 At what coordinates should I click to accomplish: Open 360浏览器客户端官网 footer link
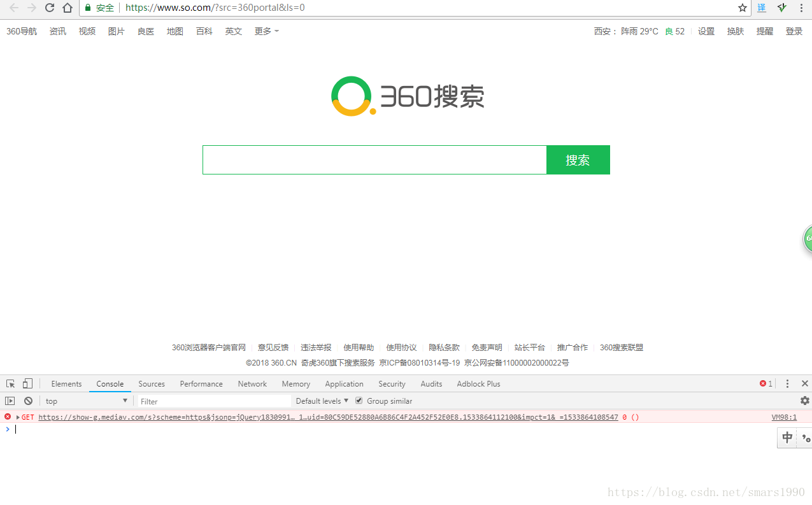point(209,348)
